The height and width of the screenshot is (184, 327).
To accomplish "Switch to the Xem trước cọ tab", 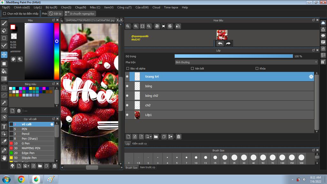I will pyautogui.click(x=148, y=167).
